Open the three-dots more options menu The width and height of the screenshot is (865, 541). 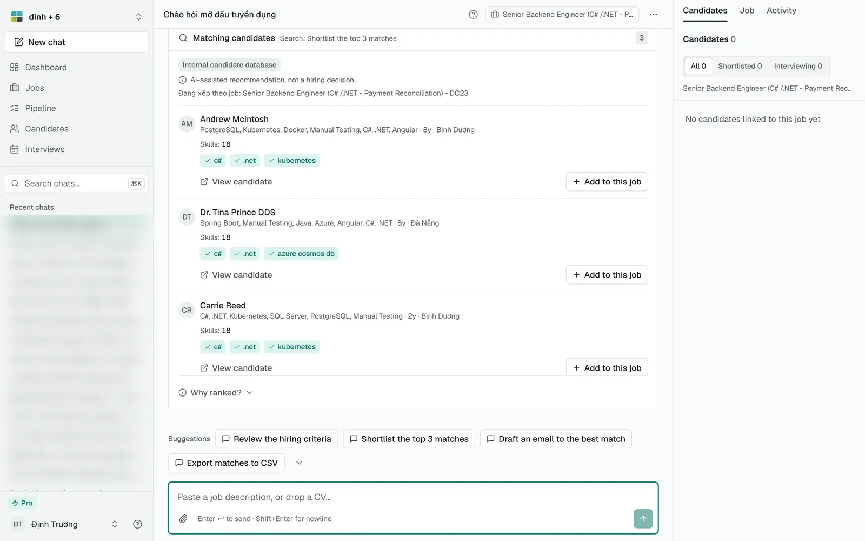(x=653, y=15)
